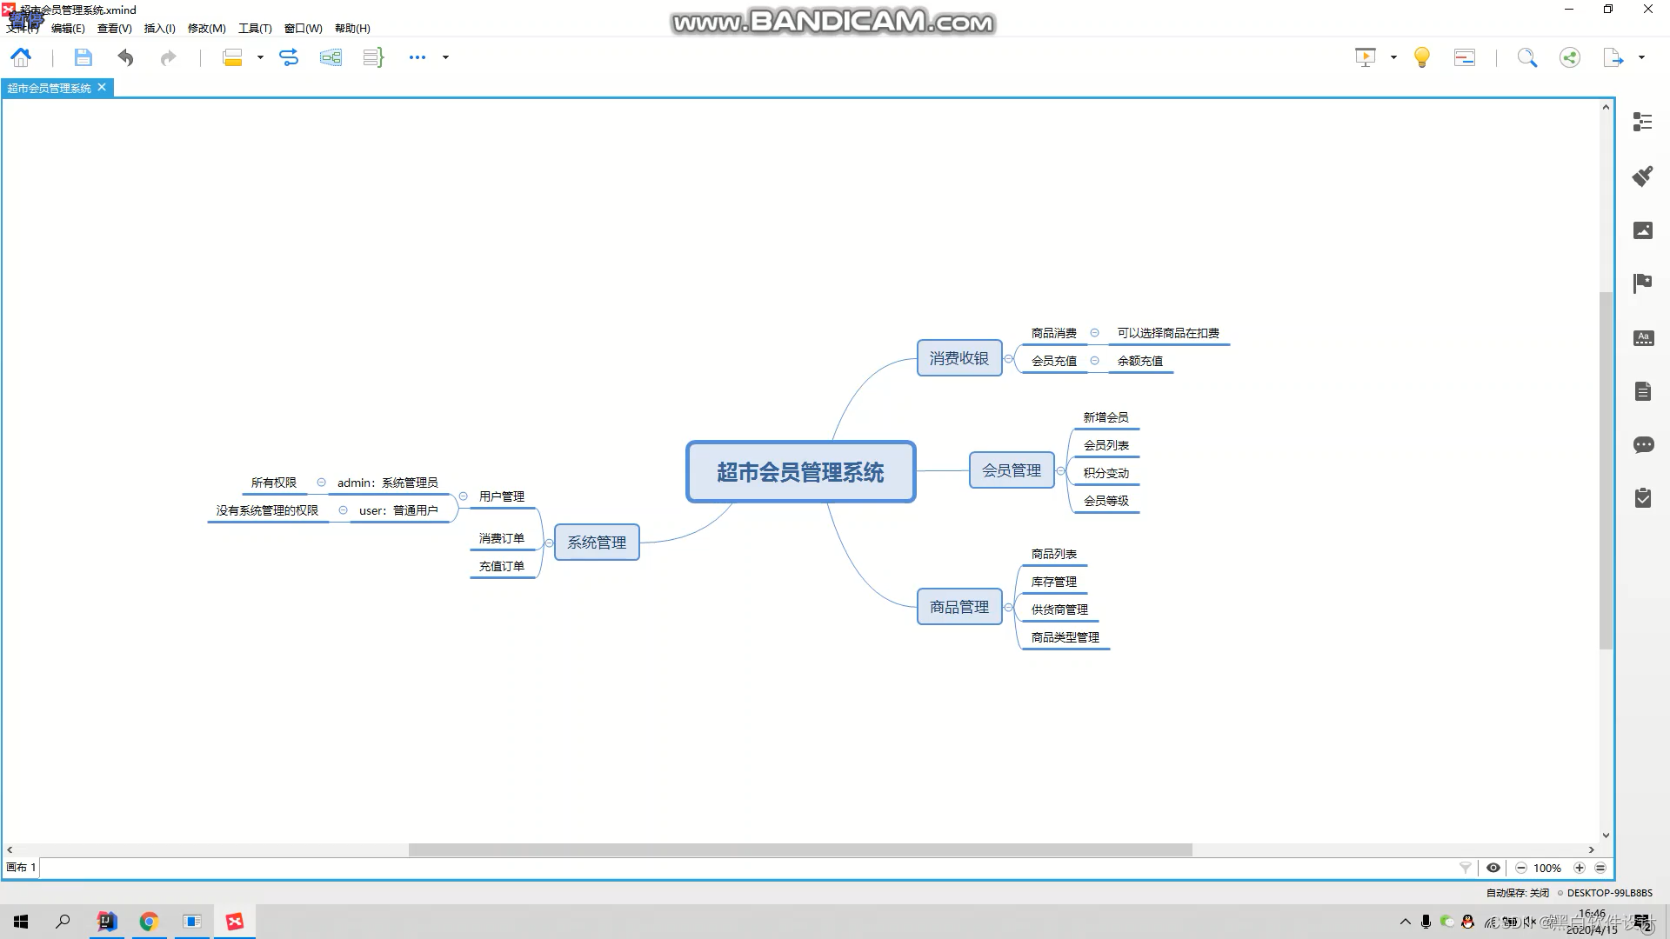Open the 帮助(H) menu
The image size is (1670, 939).
click(352, 28)
